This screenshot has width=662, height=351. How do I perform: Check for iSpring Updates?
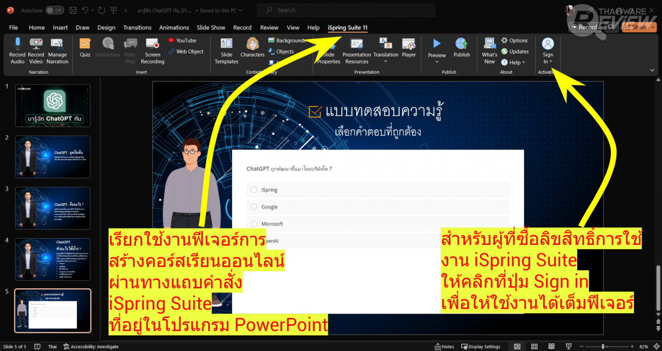[x=515, y=52]
